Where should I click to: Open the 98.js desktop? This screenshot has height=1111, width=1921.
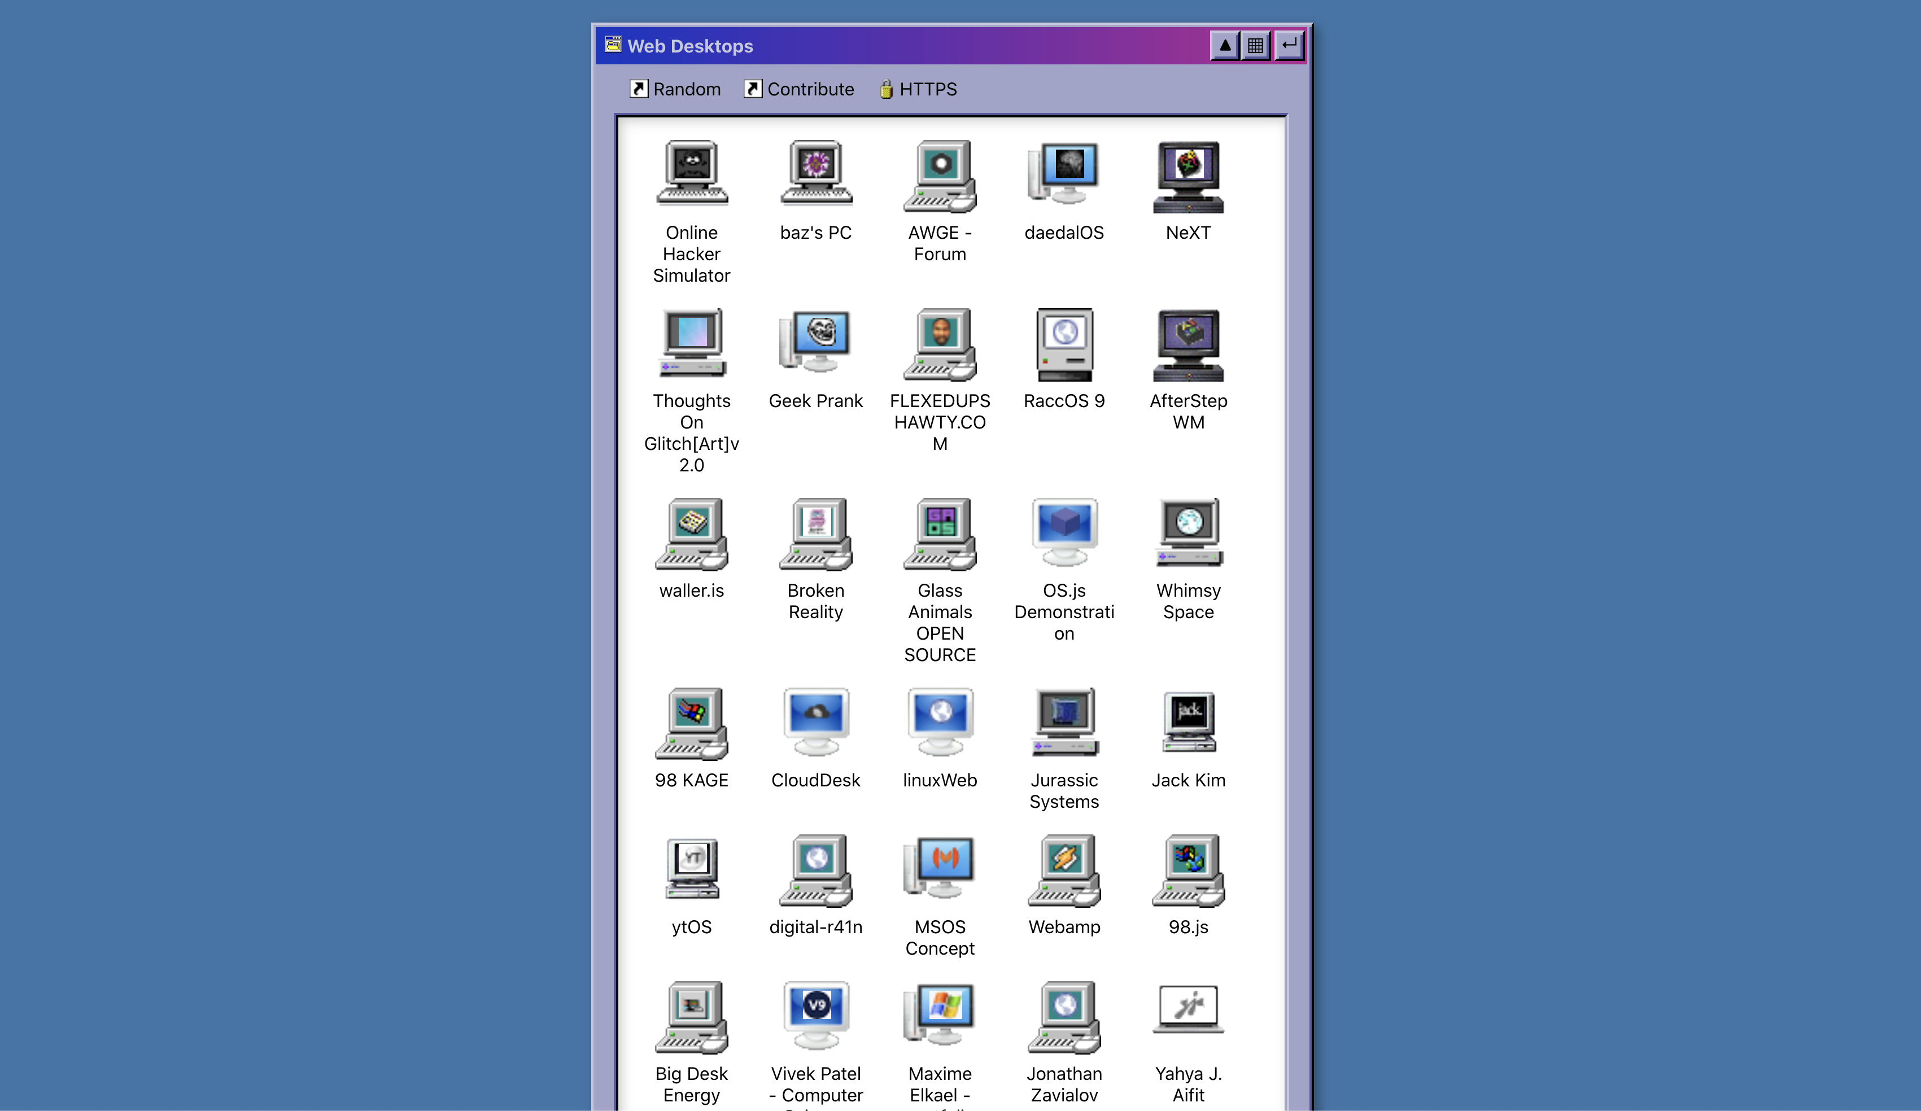[x=1187, y=873]
